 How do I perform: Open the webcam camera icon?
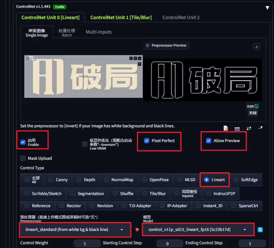point(237,129)
